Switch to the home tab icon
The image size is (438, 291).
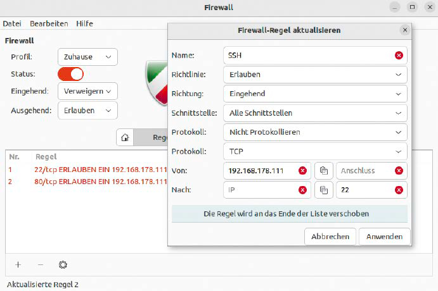point(126,137)
